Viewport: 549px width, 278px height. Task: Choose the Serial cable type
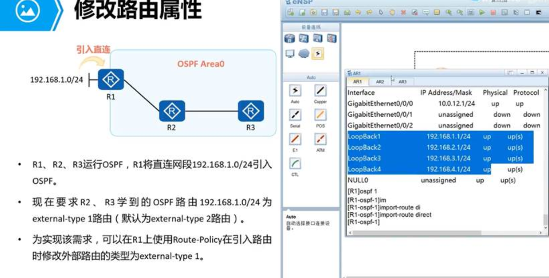(295, 115)
